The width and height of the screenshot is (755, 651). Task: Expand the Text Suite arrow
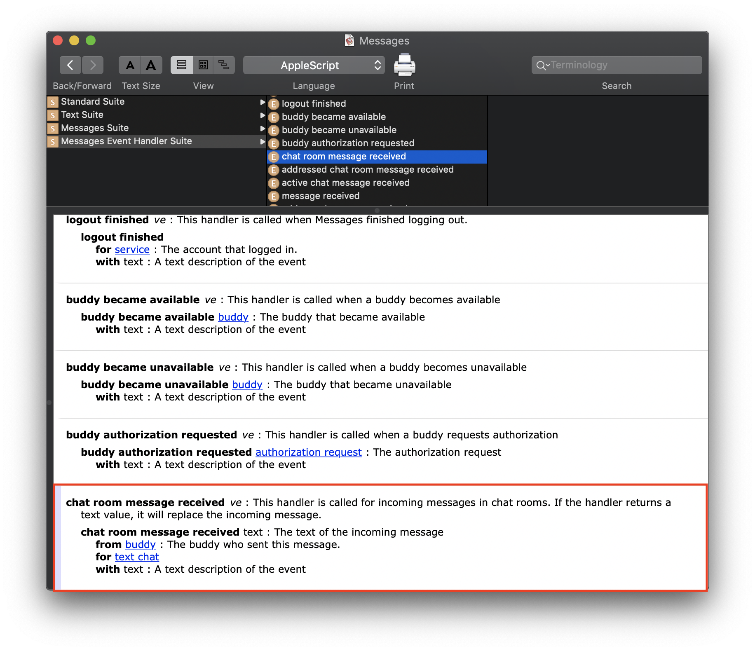click(263, 115)
